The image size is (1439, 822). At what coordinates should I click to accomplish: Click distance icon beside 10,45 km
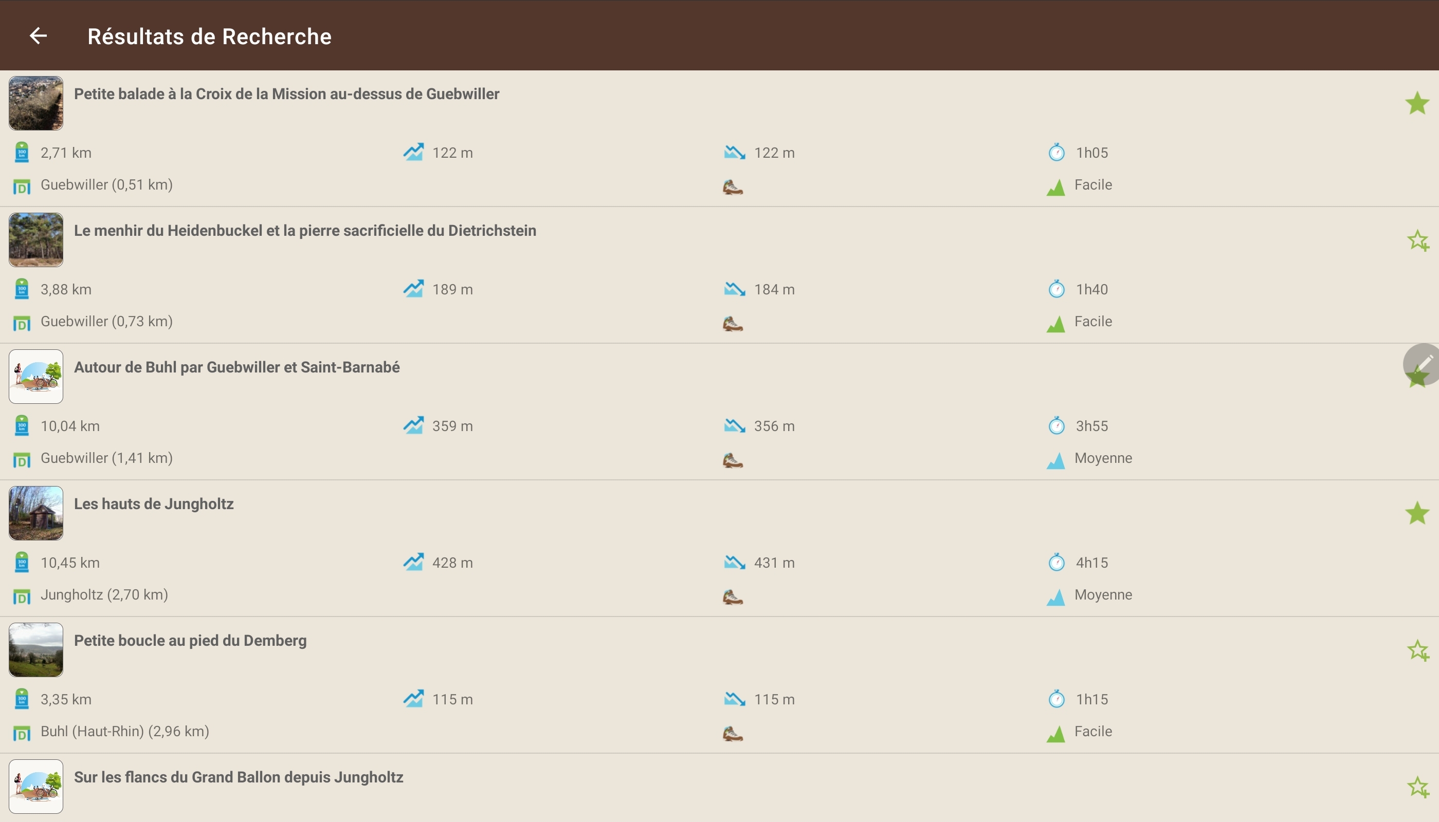pos(22,563)
